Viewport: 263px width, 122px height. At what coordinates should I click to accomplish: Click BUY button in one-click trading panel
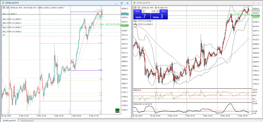pyautogui.click(x=164, y=11)
